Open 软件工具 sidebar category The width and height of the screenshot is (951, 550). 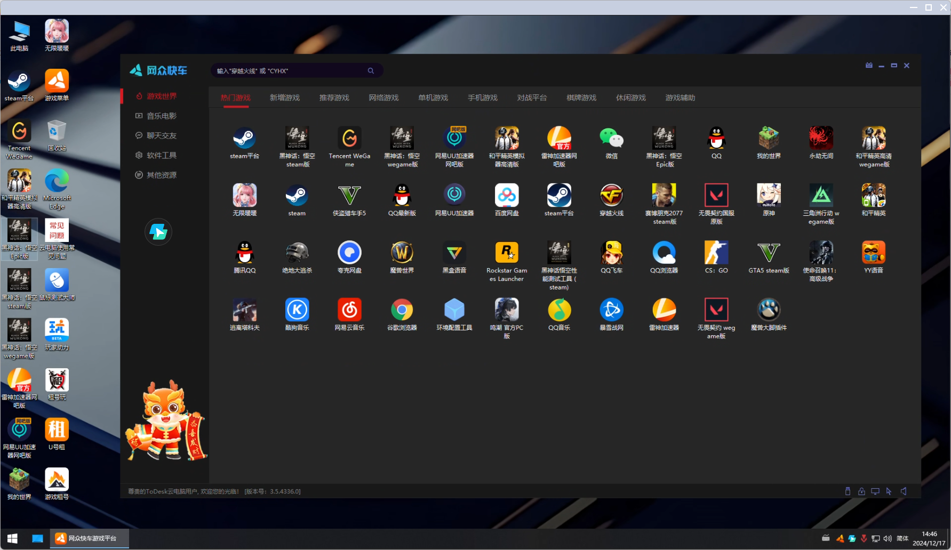pos(156,155)
